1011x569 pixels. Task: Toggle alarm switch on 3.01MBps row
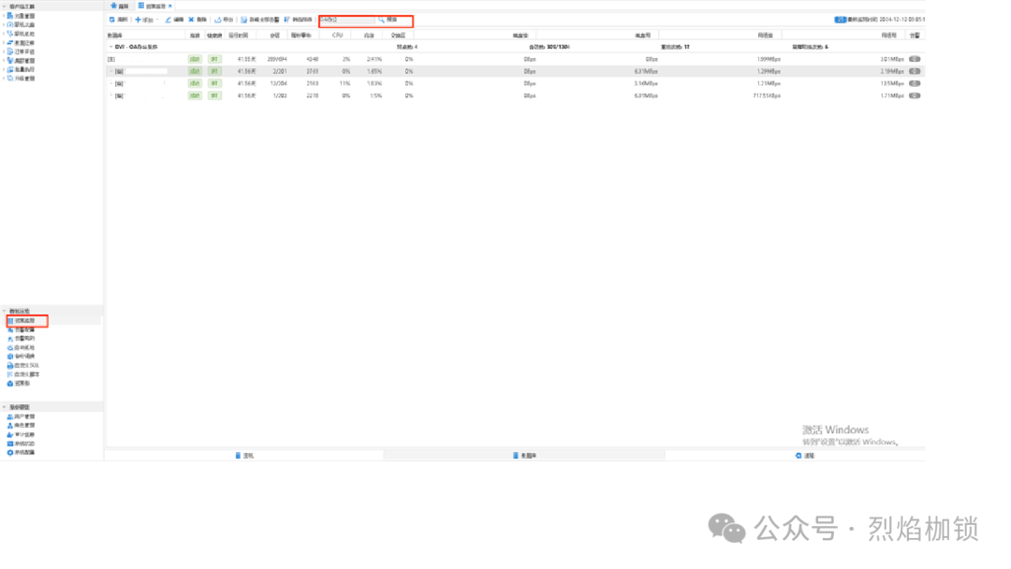coord(915,59)
